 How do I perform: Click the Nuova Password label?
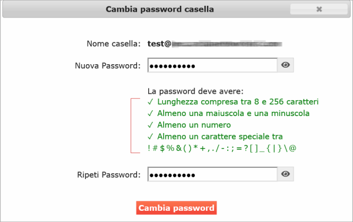(x=108, y=65)
